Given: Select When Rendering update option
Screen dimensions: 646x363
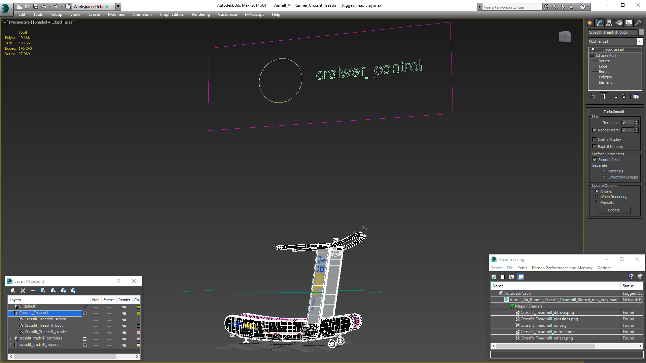Looking at the screenshot, I should [597, 197].
